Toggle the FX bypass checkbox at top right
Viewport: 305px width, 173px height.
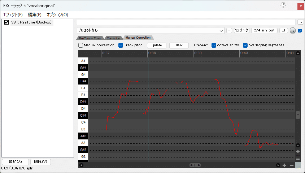pos(300,31)
